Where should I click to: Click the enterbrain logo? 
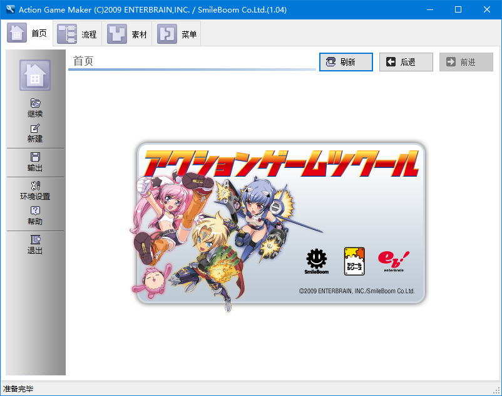[394, 261]
